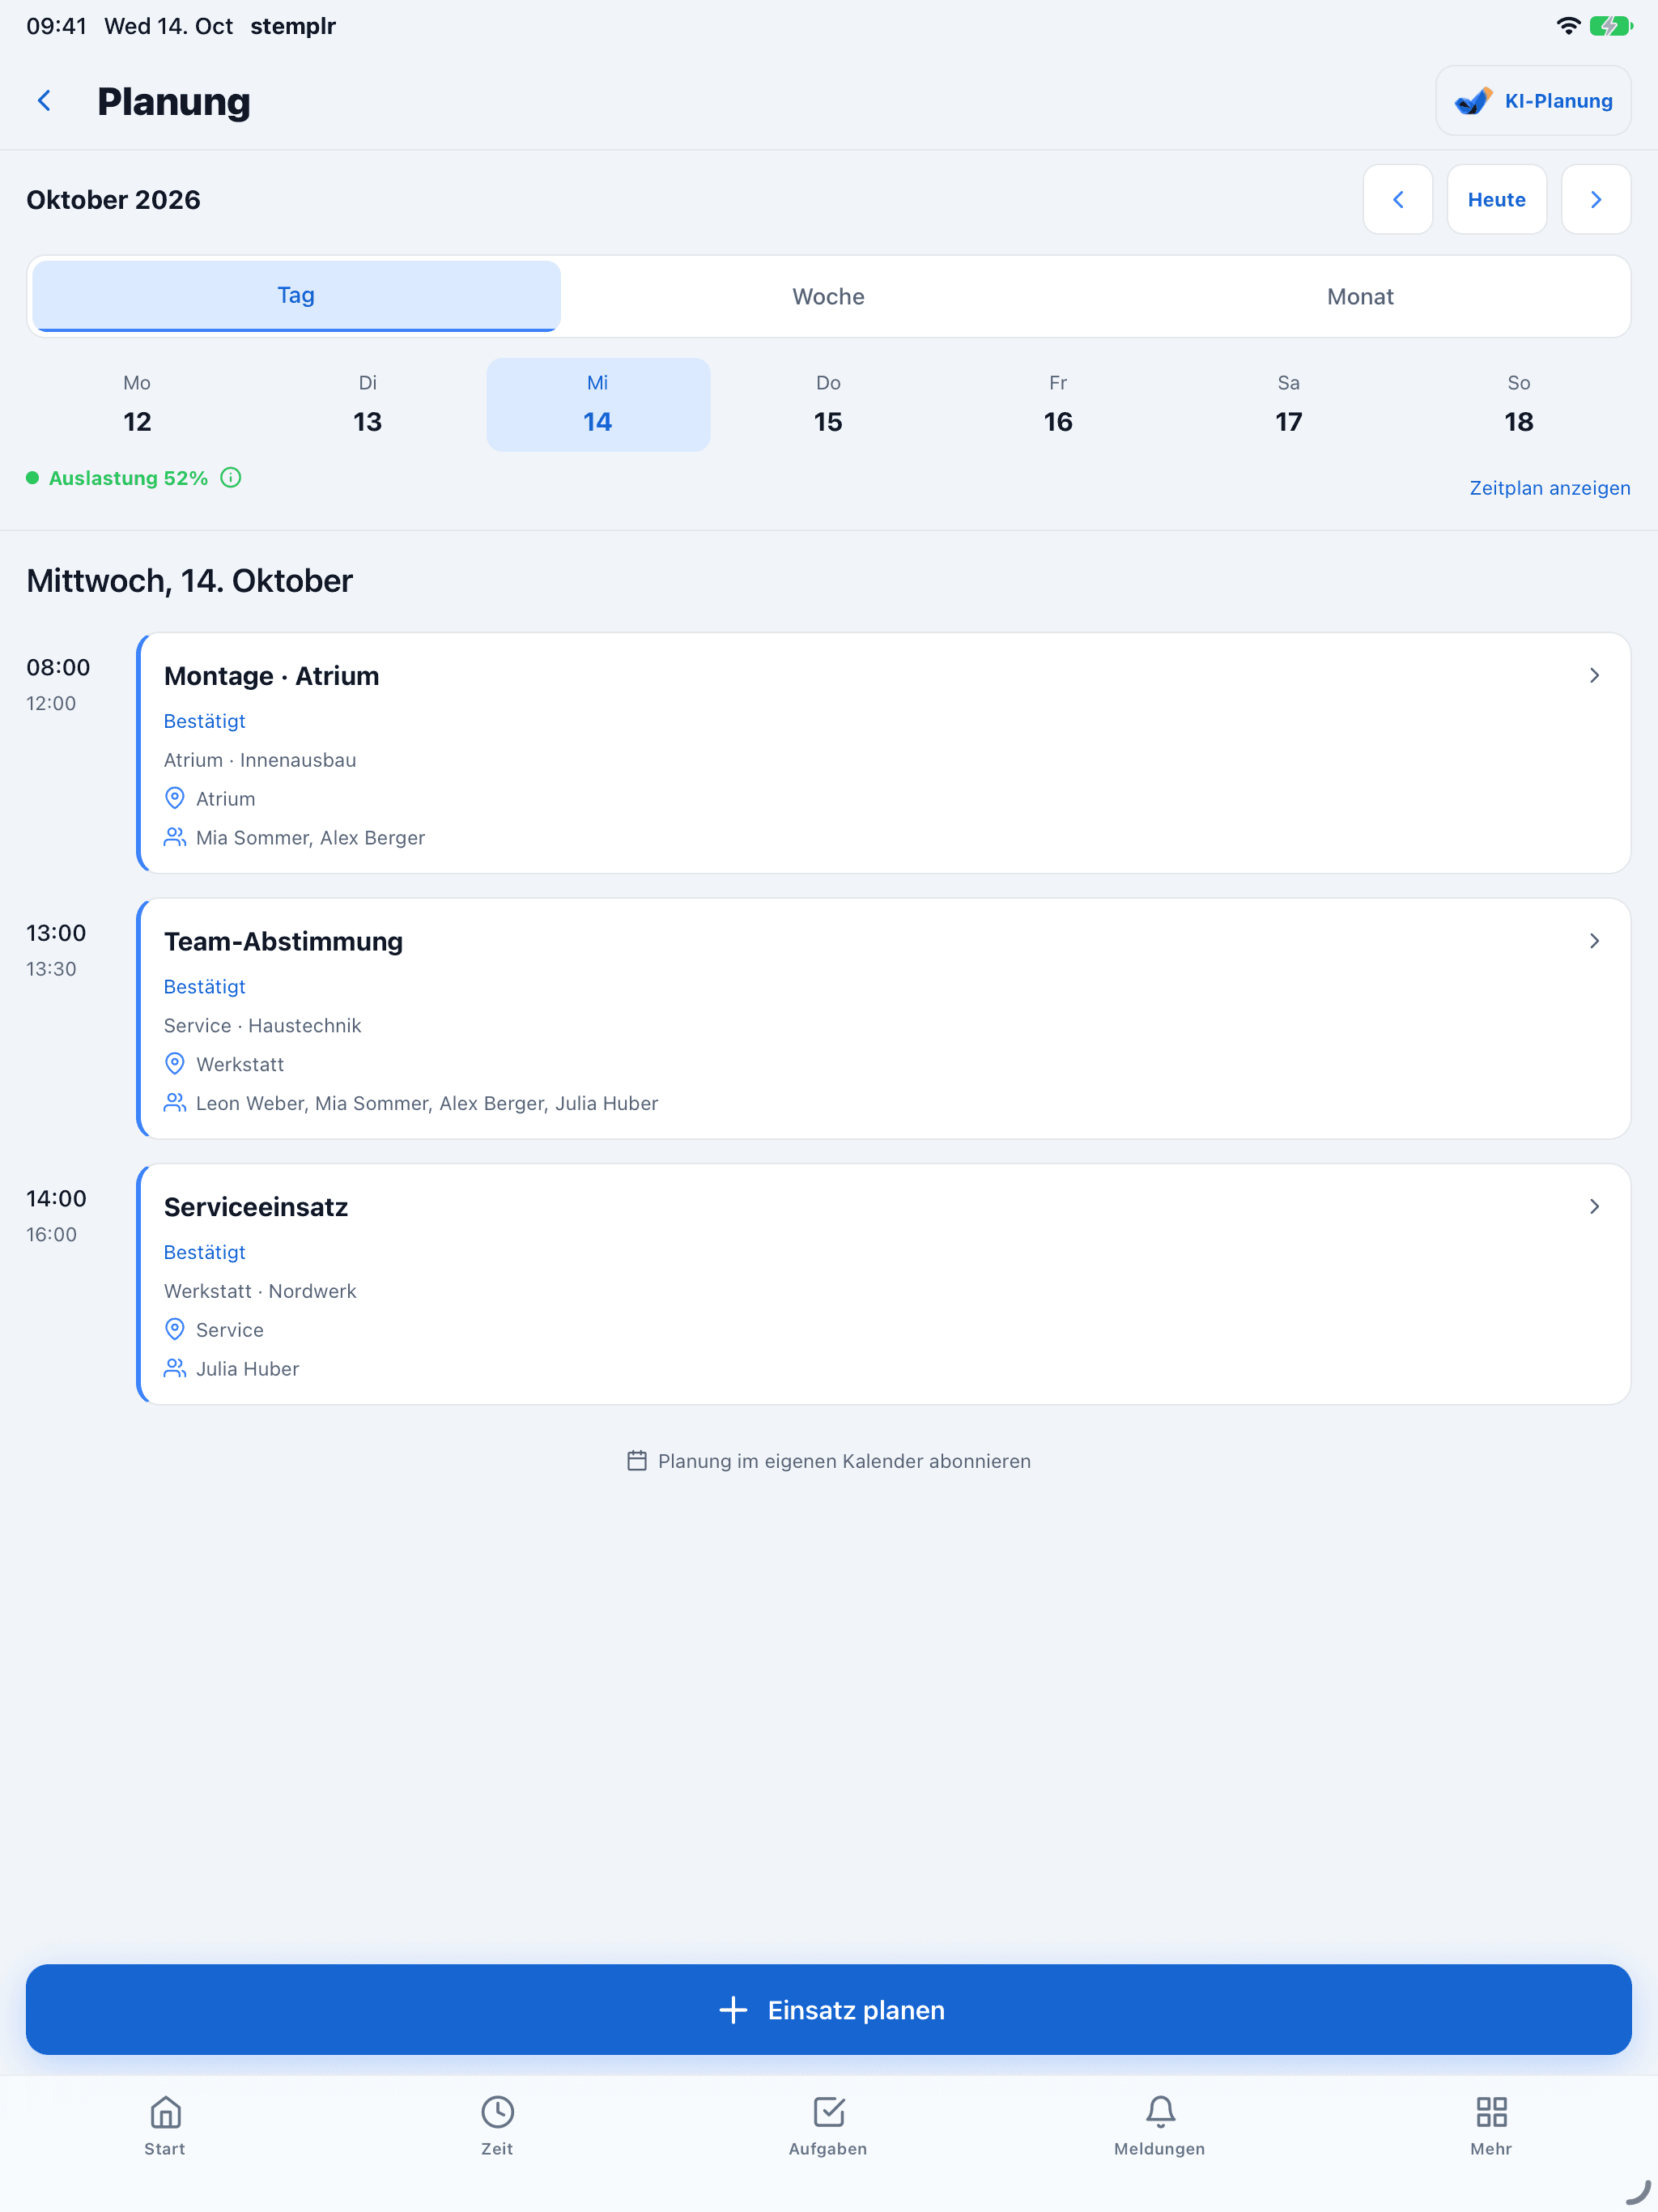Select Tuesday 13 in the week strip

[367, 405]
